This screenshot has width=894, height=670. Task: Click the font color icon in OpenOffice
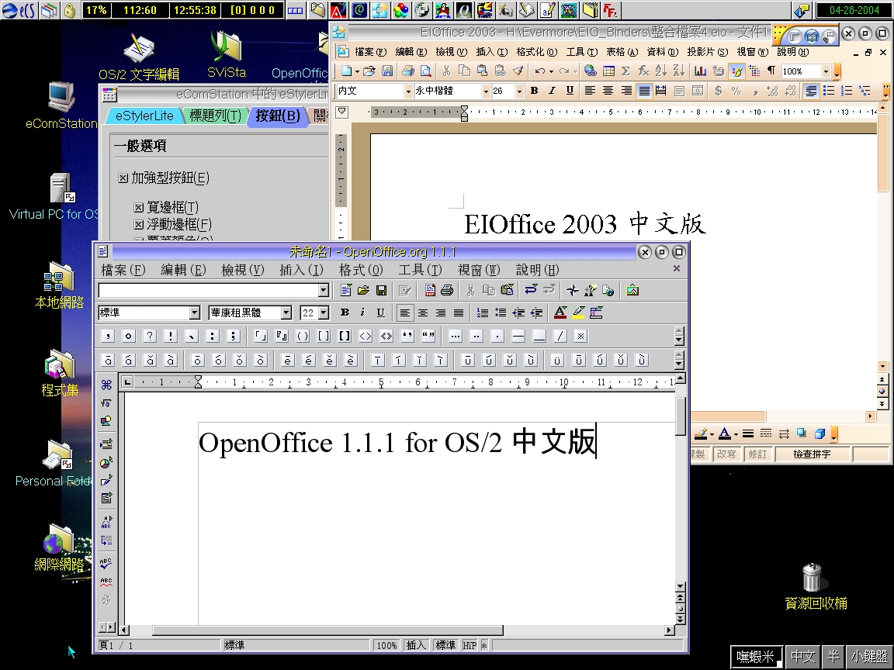560,313
